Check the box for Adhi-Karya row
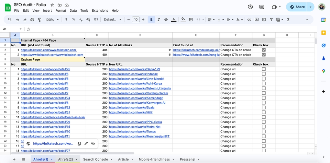Image resolution: width=330 pixels, height=163 pixels. tap(264, 84)
